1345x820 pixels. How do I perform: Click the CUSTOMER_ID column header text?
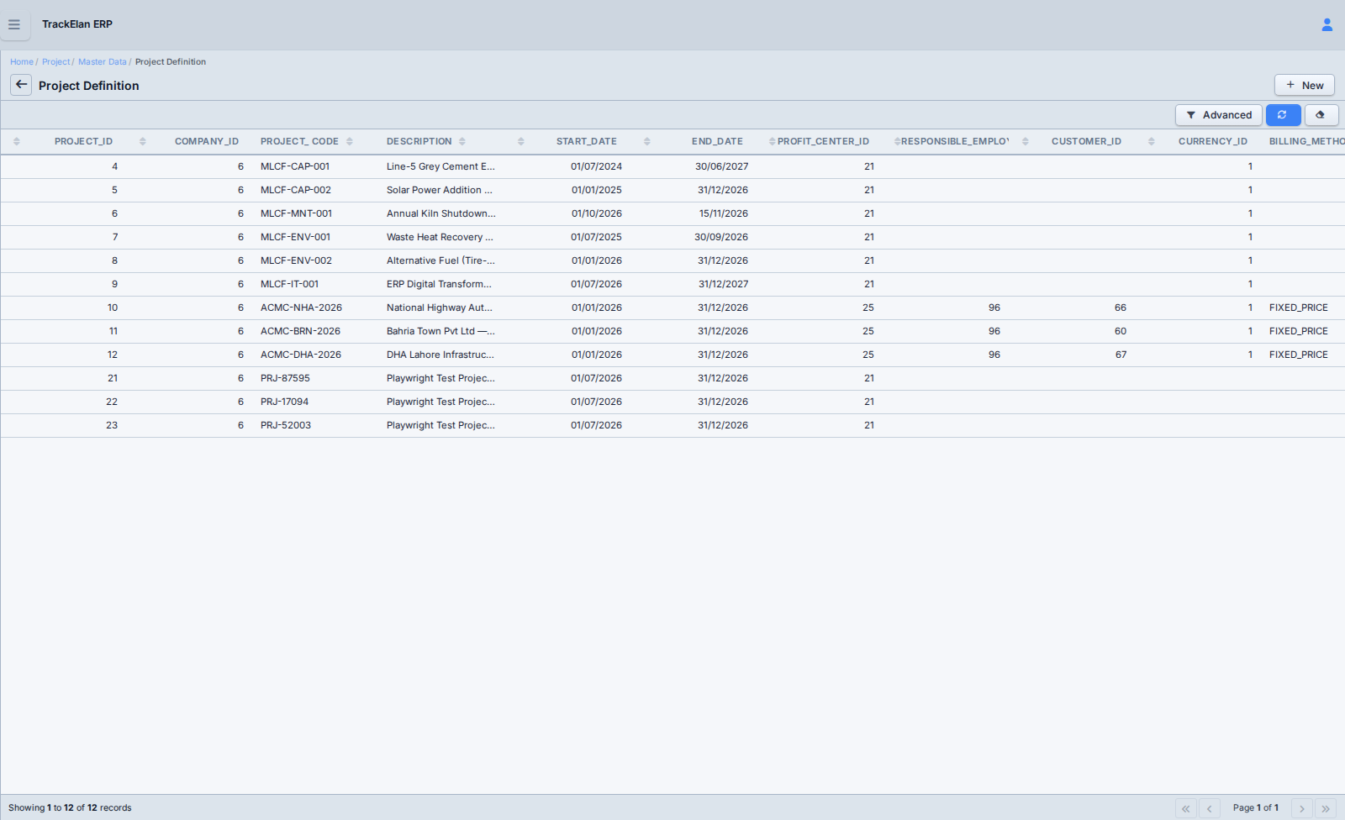(x=1086, y=141)
